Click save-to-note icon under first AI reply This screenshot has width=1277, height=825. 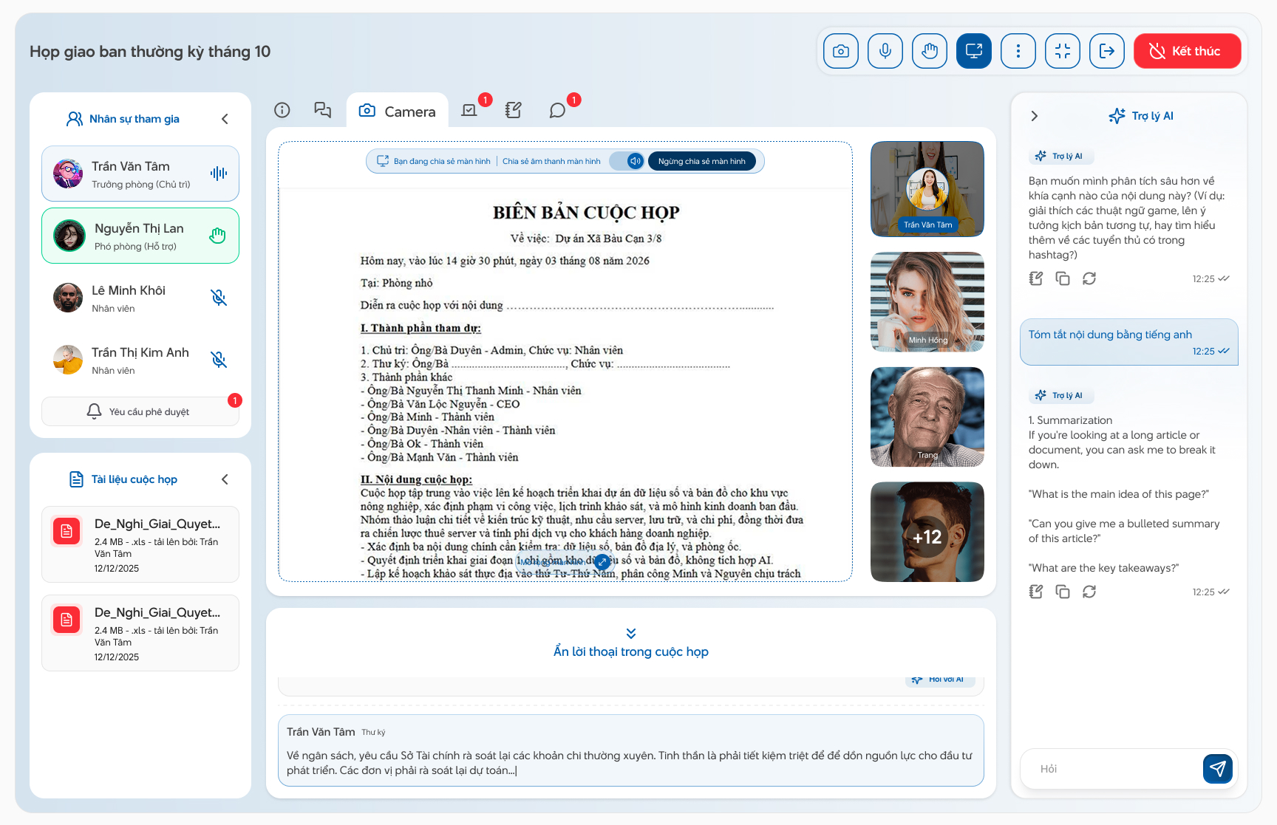[1036, 278]
